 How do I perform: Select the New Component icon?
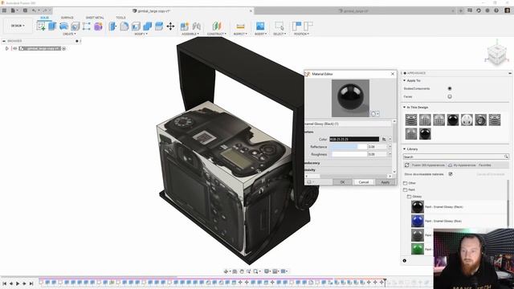pyautogui.click(x=185, y=26)
